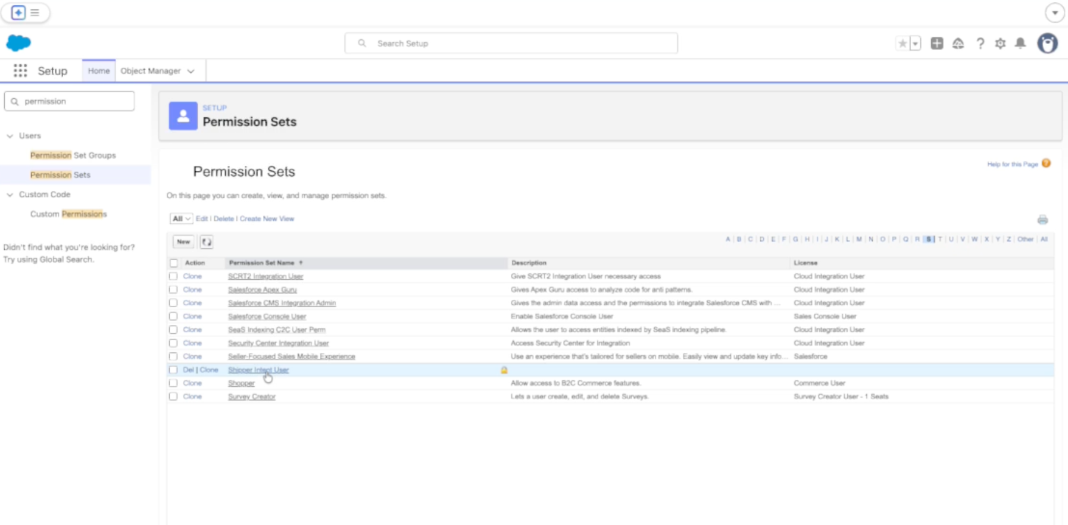
Task: Collapse the Custom Code section in sidebar
Action: [10, 195]
